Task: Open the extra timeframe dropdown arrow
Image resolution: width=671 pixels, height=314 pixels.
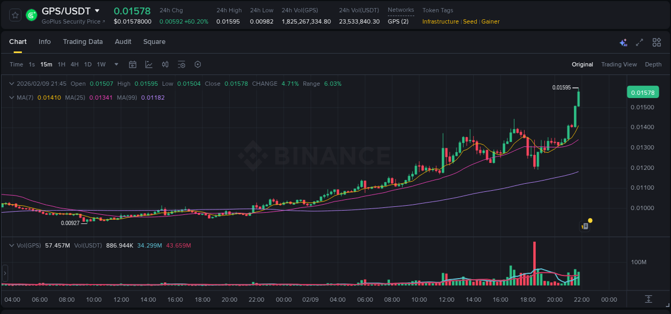Action: 115,64
